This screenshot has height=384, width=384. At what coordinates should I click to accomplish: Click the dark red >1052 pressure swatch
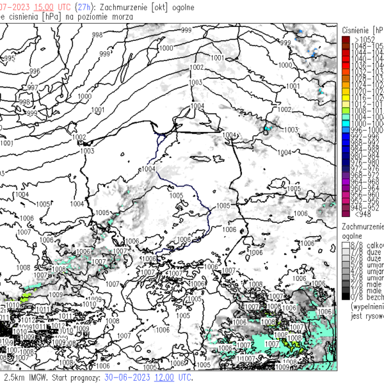coord(346,40)
